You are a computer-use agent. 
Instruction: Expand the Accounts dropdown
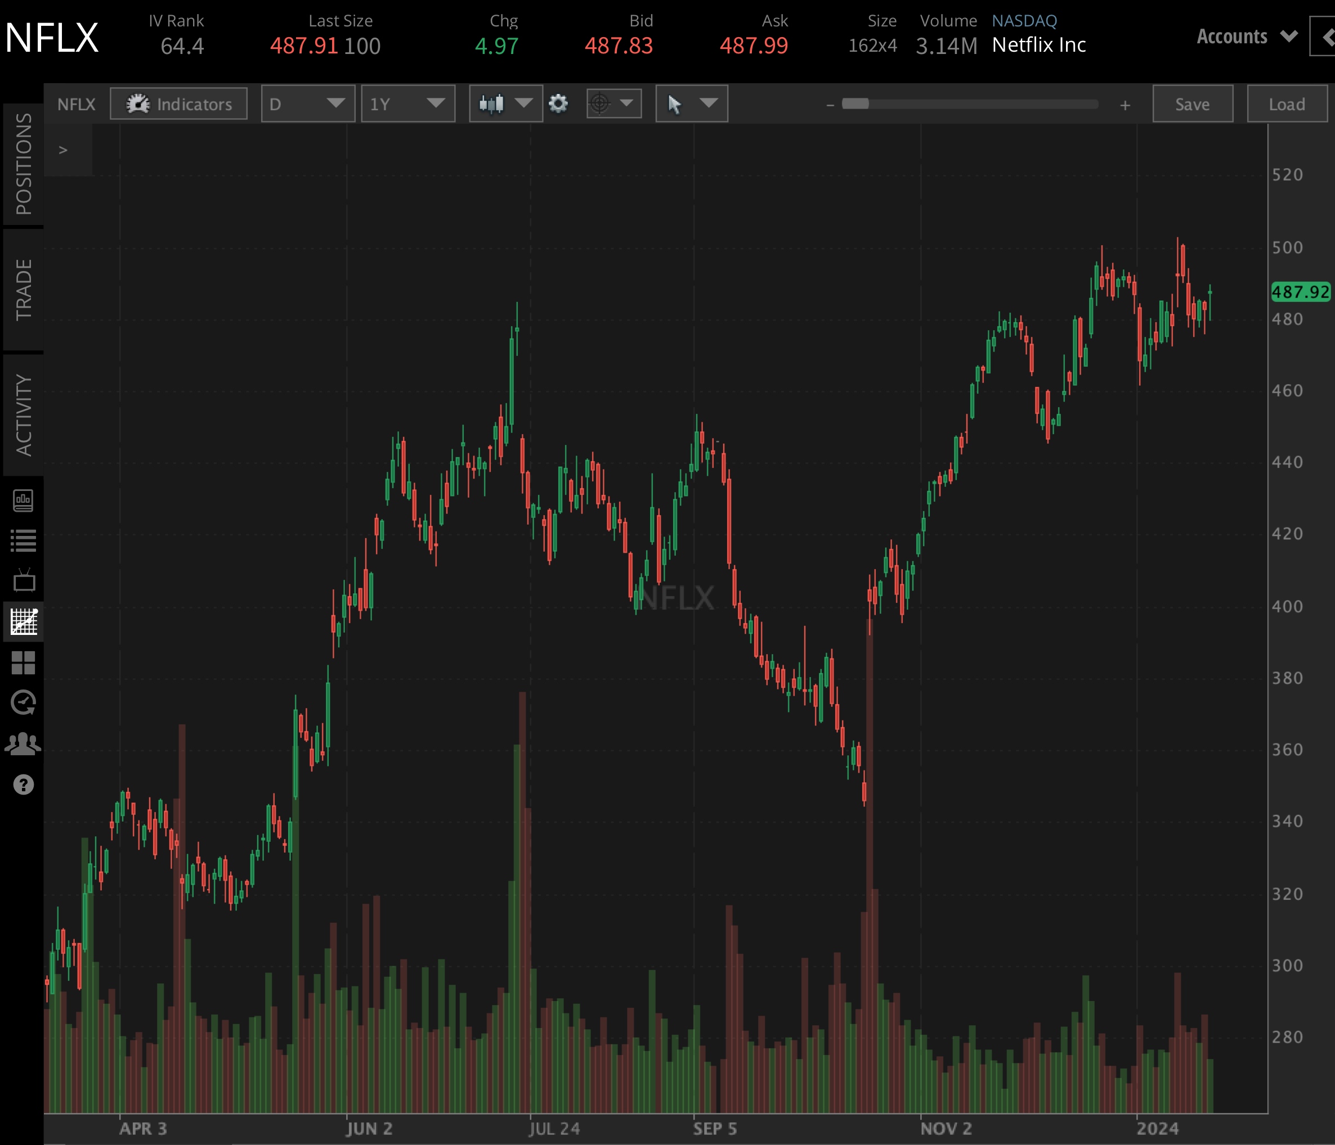1246,37
